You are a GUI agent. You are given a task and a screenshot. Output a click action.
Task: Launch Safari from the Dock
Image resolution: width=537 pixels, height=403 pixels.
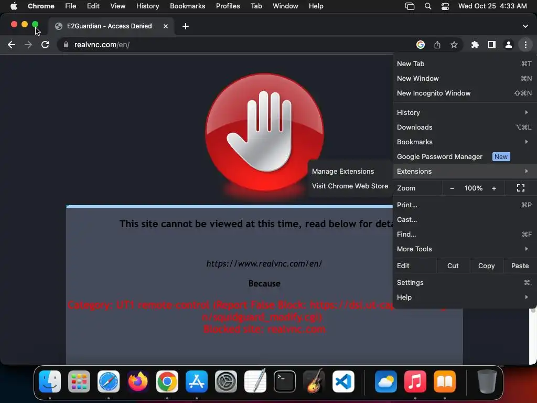pos(108,381)
